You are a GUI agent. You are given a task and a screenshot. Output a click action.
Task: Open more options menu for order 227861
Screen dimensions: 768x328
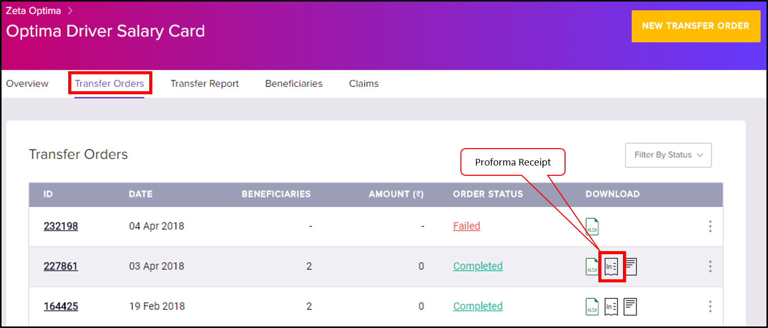click(710, 266)
